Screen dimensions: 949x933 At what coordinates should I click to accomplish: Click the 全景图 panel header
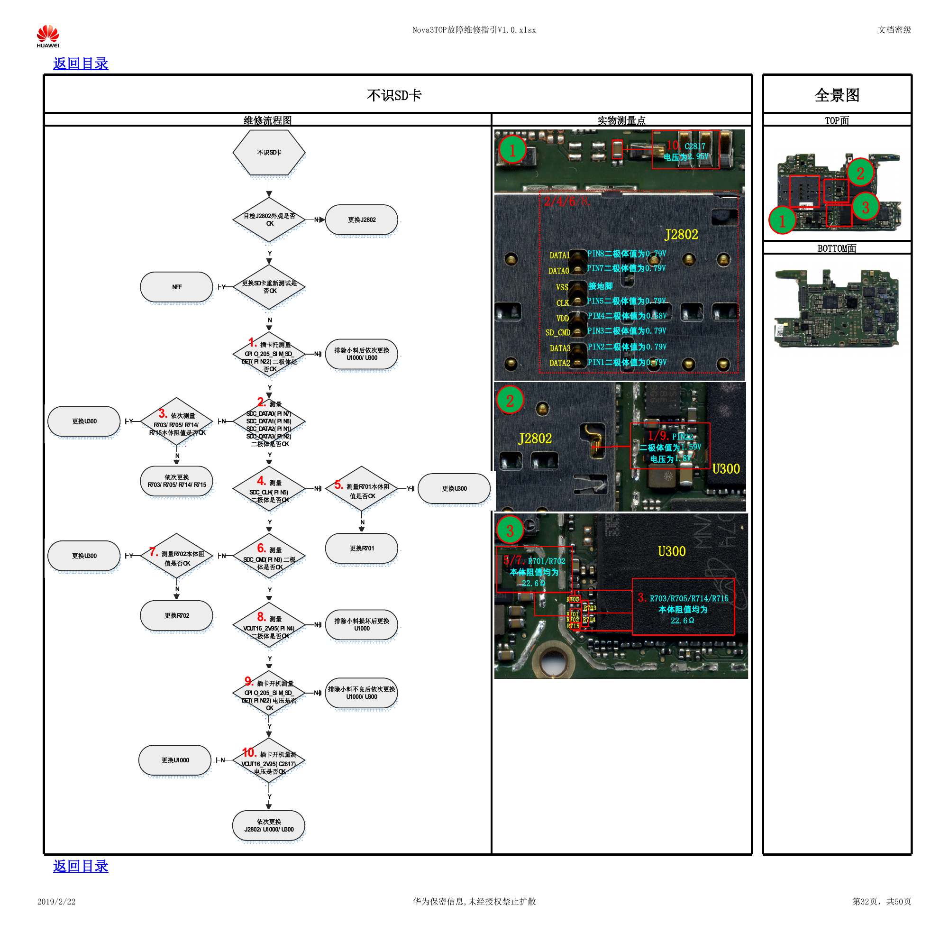(x=837, y=95)
